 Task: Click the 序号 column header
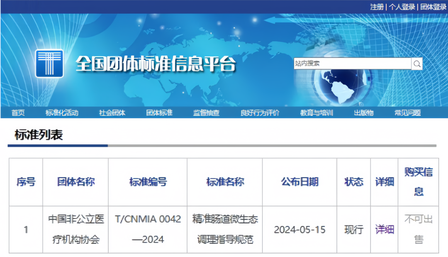pos(26,182)
